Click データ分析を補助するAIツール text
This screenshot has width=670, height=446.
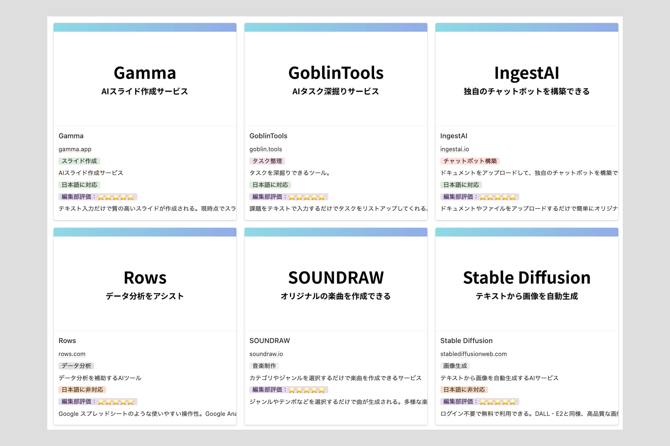point(100,378)
